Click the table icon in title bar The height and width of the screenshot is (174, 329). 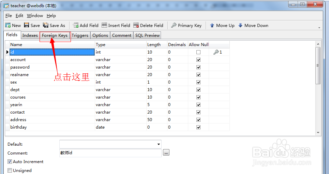(x=6, y=6)
